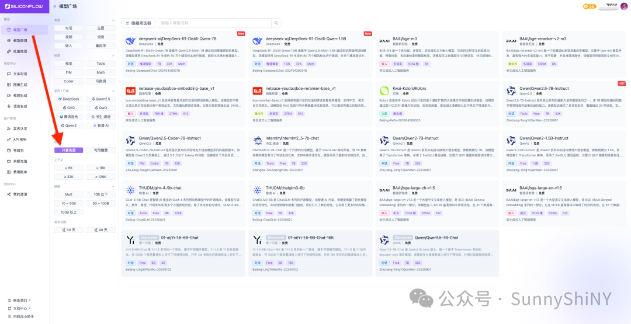Click the search magnifier icon
This screenshot has width=631, height=324.
[276, 23]
